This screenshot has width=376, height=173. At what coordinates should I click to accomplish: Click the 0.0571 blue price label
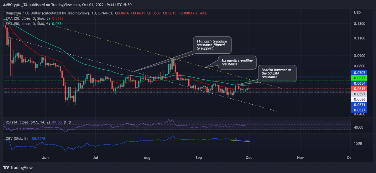tap(358, 105)
